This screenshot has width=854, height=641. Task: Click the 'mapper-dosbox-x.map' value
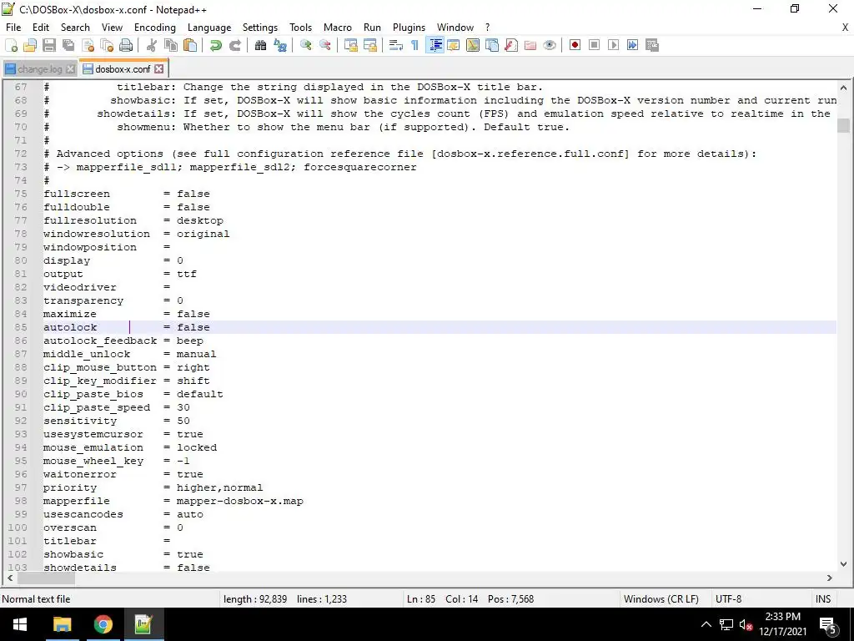tap(239, 501)
